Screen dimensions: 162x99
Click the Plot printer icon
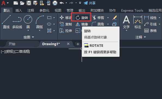(x=55, y=3)
